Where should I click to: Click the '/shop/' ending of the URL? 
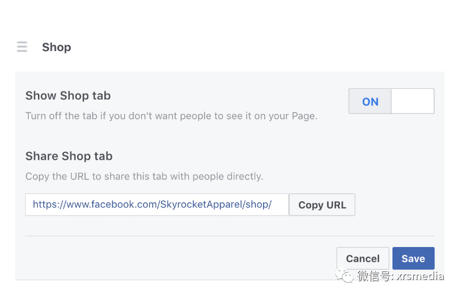pyautogui.click(x=258, y=204)
